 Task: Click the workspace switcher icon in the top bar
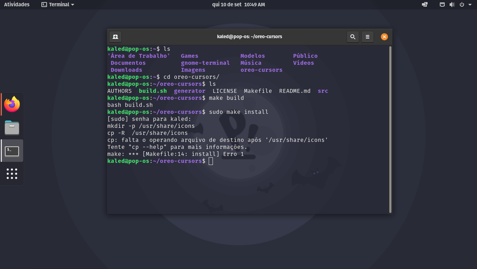[424, 5]
